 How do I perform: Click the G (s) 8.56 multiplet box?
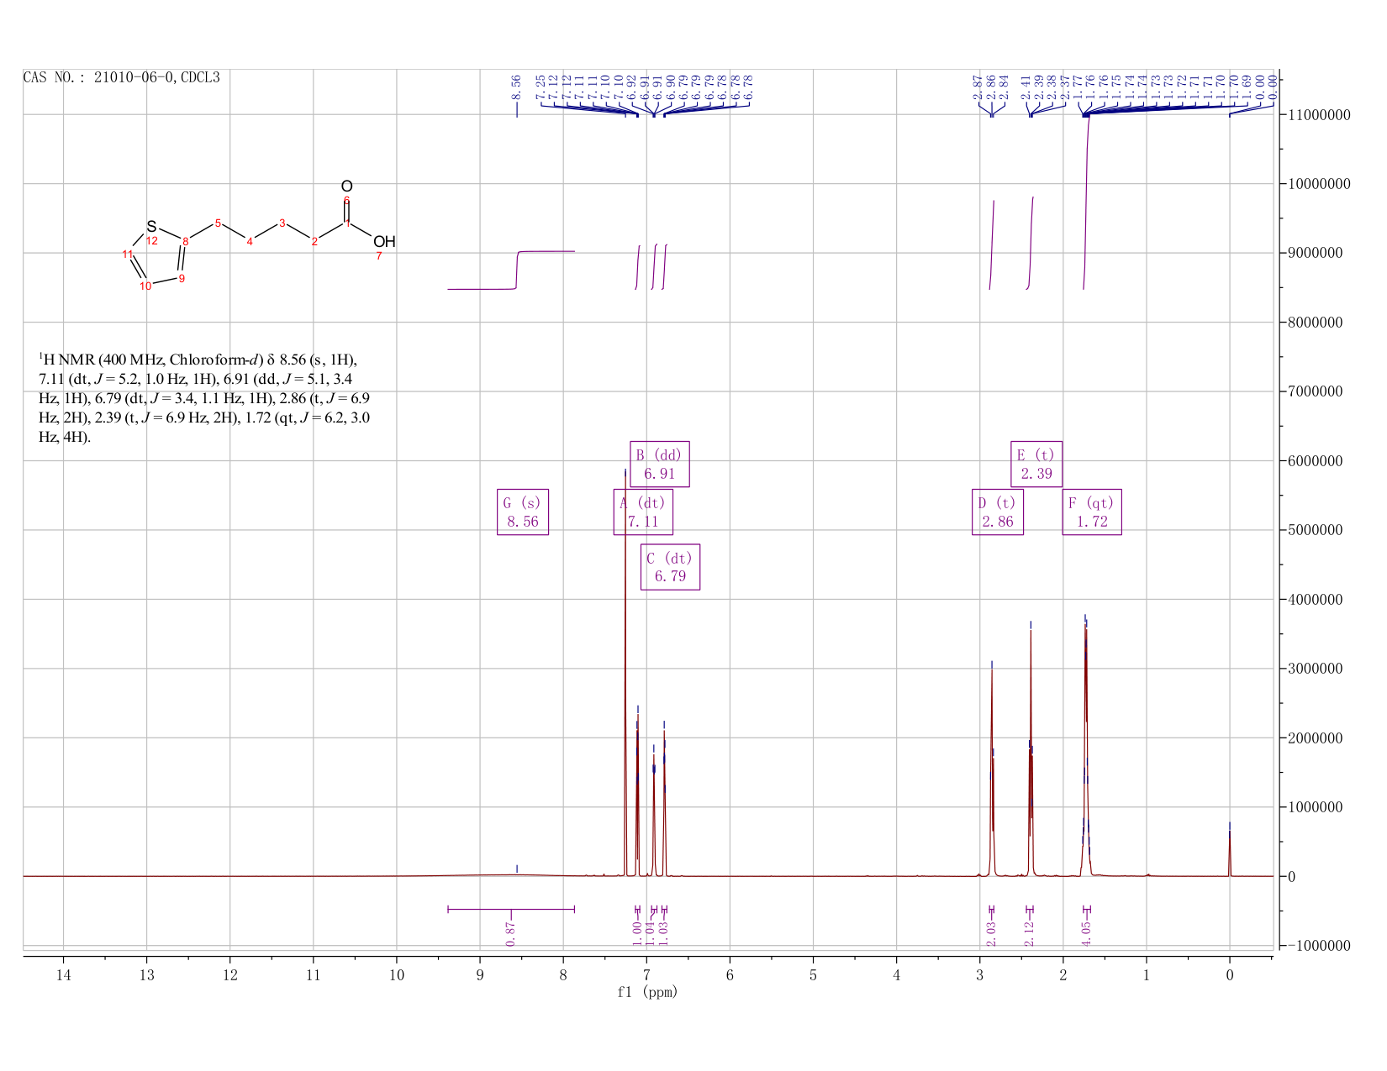[x=523, y=512]
